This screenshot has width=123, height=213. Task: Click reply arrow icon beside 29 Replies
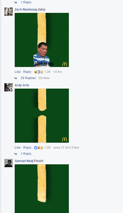pyautogui.click(x=16, y=78)
